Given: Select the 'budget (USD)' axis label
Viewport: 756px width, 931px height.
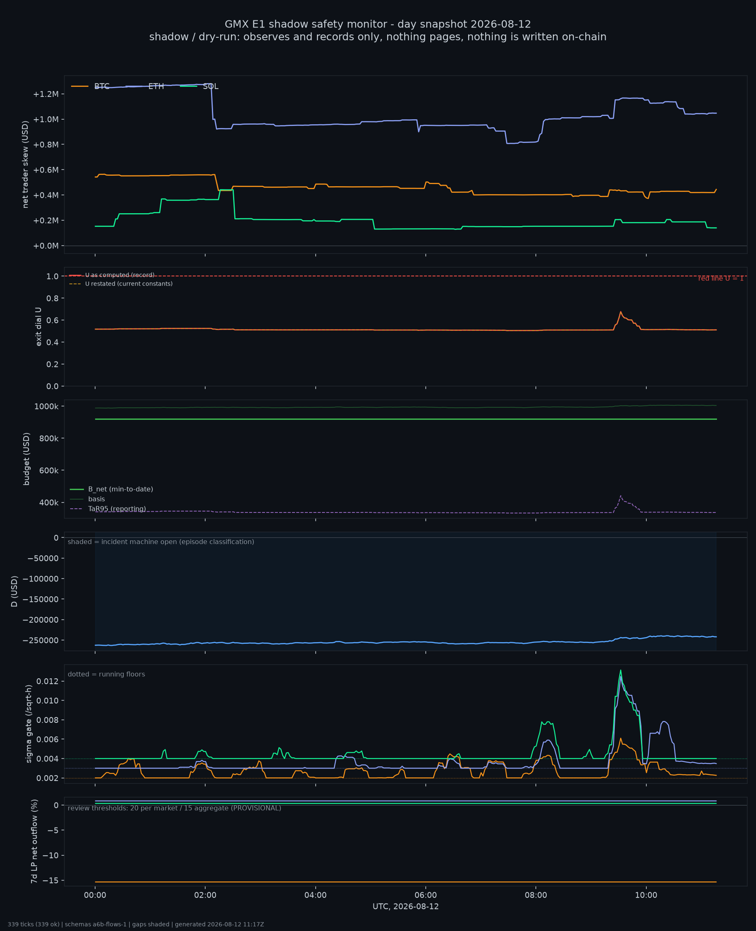Looking at the screenshot, I should tap(27, 459).
